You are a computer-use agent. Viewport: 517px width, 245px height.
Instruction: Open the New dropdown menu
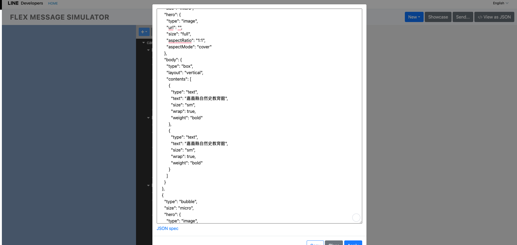click(x=414, y=17)
